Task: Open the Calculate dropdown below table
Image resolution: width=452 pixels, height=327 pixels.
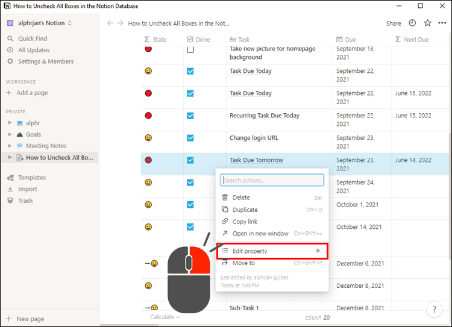Action: coord(165,317)
